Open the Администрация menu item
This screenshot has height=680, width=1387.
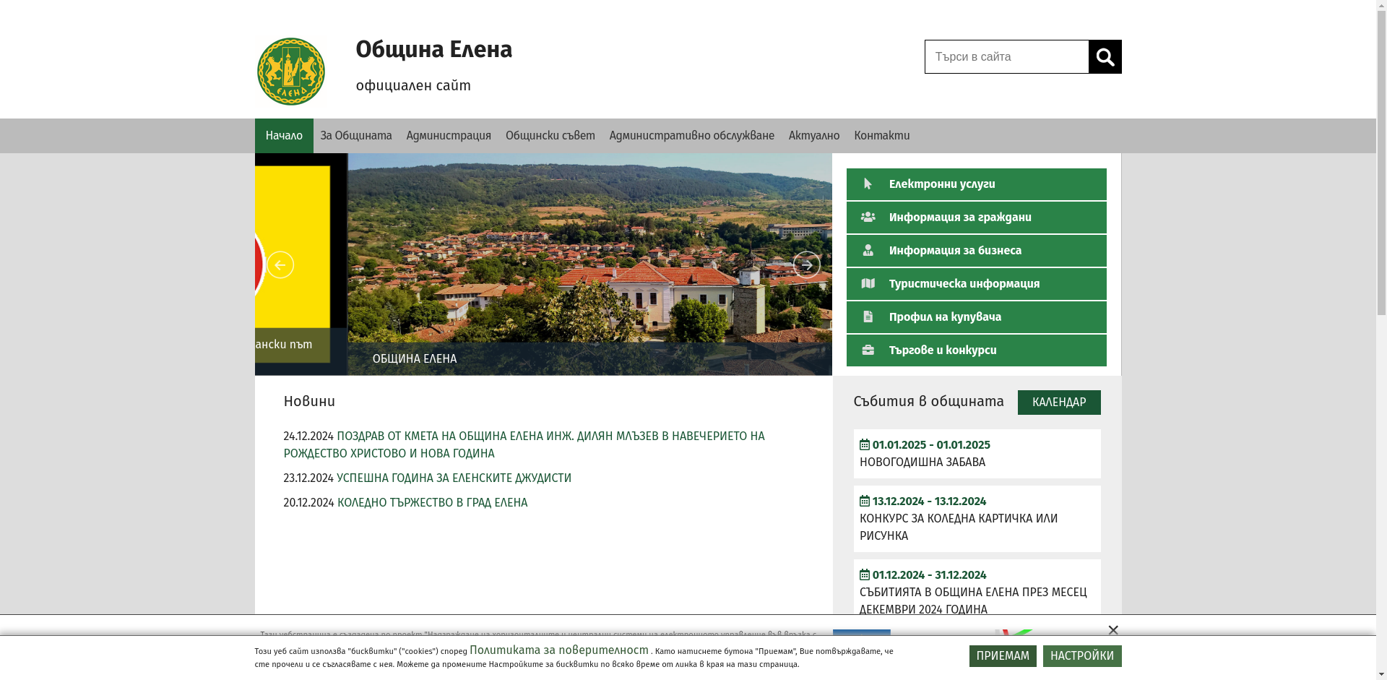tap(449, 136)
